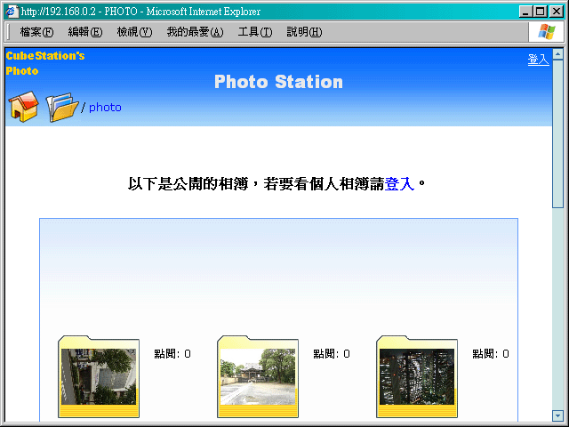Open the folder icon beside photo path
Image resolution: width=569 pixels, height=427 pixels.
62,107
